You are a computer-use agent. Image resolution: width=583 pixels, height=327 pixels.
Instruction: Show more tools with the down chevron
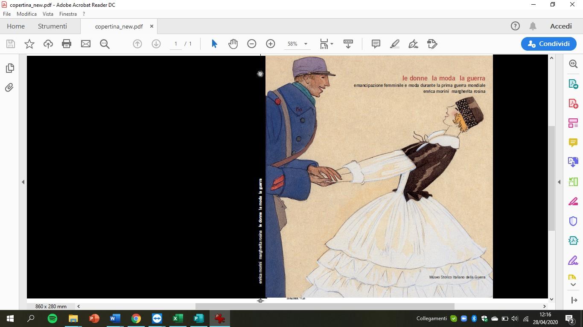tap(573, 285)
